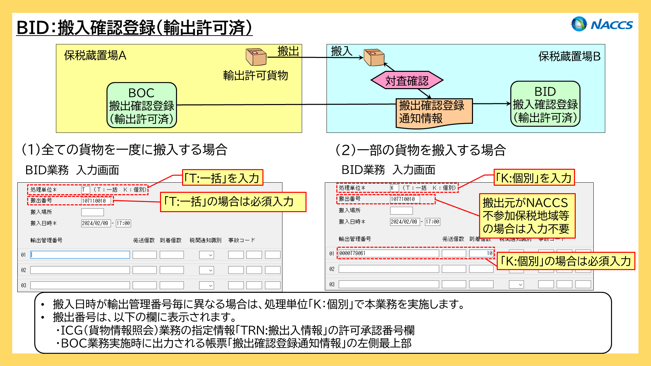Click row 03 到着個数 field in panel (1)
Screen dimensions: 651x366
pyautogui.click(x=172, y=285)
